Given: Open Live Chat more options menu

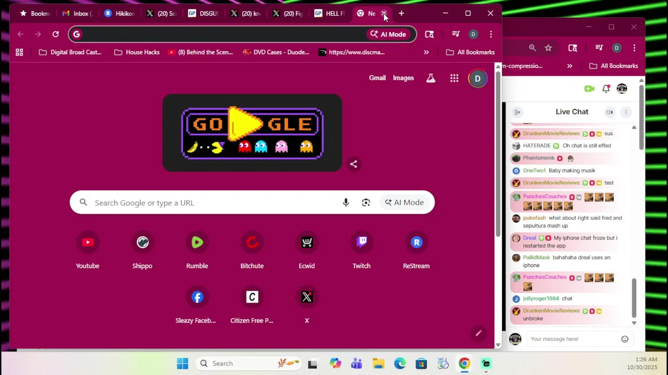Looking at the screenshot, I should (x=626, y=112).
